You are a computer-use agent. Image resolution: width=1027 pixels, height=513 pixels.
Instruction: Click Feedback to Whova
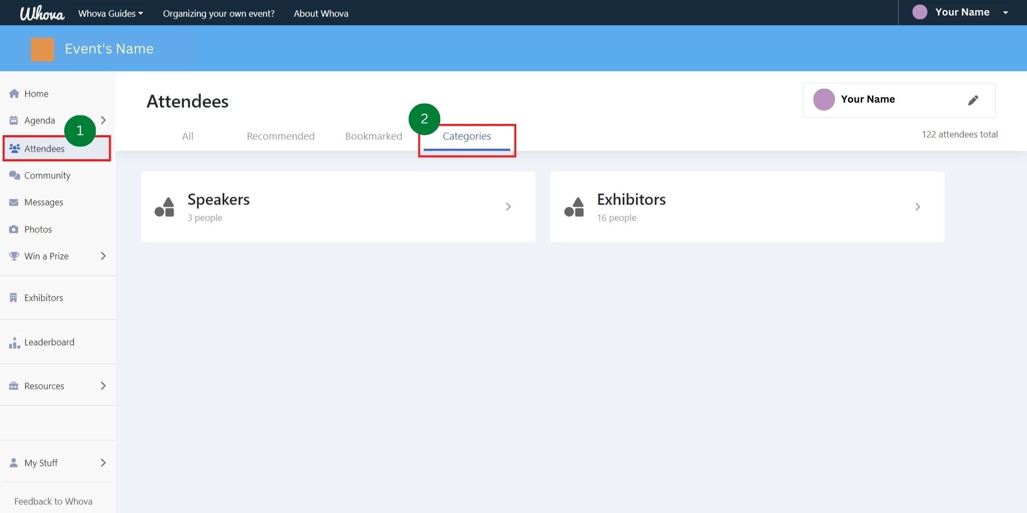coord(53,501)
